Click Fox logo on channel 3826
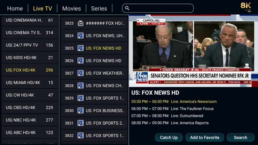This screenshot has height=145, width=258. [80, 60]
